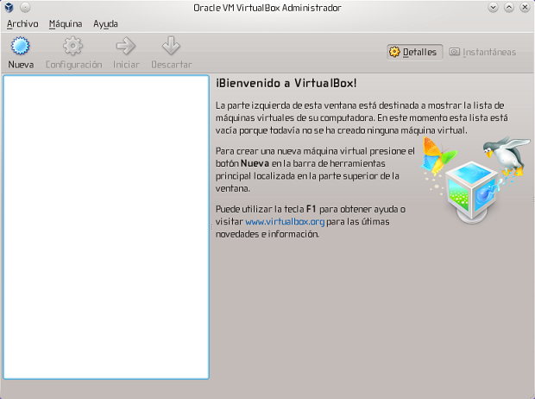Click the Iniciar arrow icon
535x399 pixels.
(126, 46)
